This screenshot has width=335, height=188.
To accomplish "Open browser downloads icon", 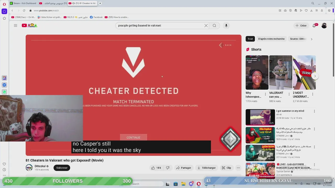I will click(x=311, y=10).
